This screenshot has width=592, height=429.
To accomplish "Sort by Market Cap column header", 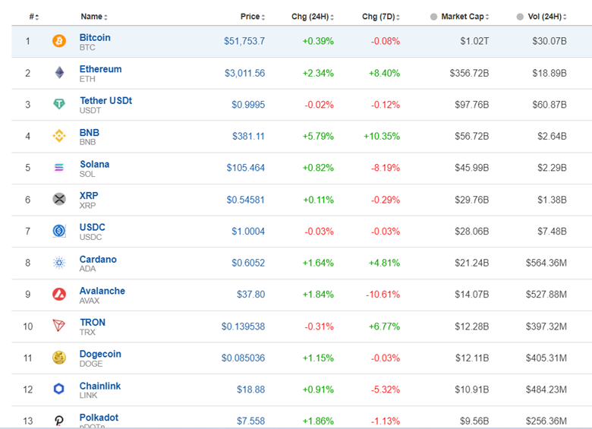I will click(465, 17).
